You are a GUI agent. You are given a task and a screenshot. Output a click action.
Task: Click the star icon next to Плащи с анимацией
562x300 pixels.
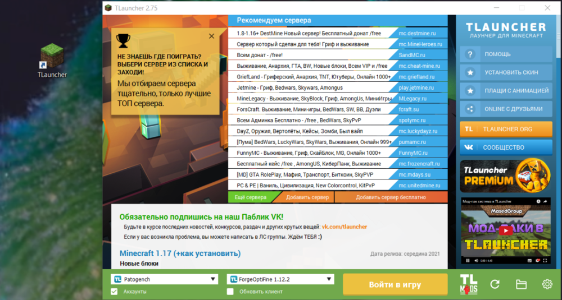(470, 91)
